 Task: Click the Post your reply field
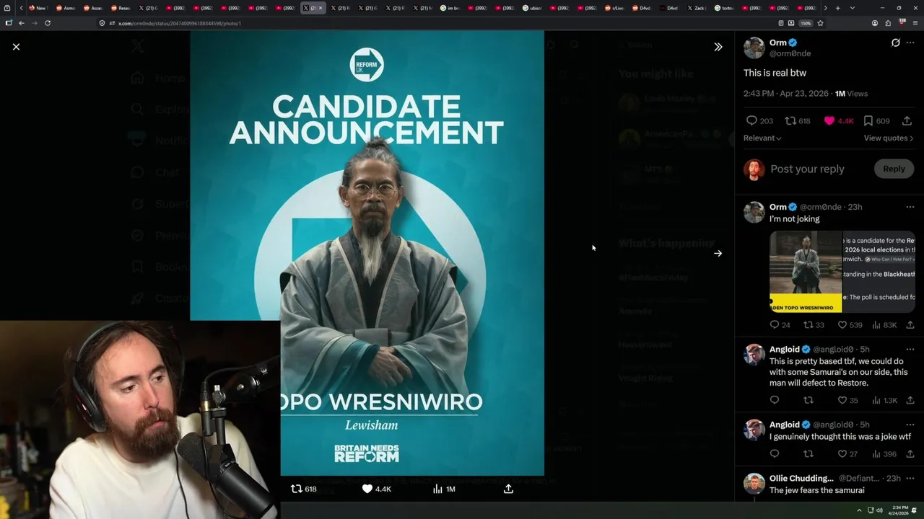[807, 169]
